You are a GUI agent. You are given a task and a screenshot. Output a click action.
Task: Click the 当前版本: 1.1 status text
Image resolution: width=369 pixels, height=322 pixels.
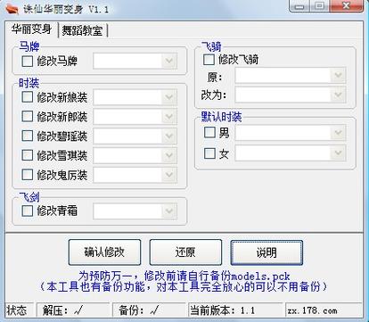point(235,310)
